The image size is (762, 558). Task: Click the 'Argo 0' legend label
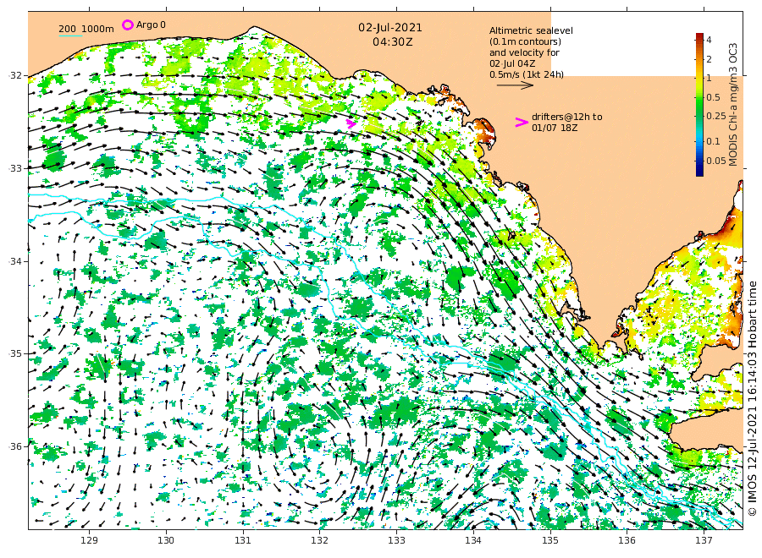click(x=151, y=25)
